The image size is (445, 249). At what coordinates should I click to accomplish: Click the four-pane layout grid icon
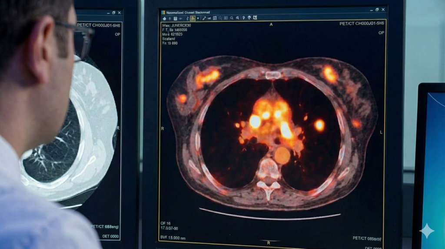click(215, 18)
